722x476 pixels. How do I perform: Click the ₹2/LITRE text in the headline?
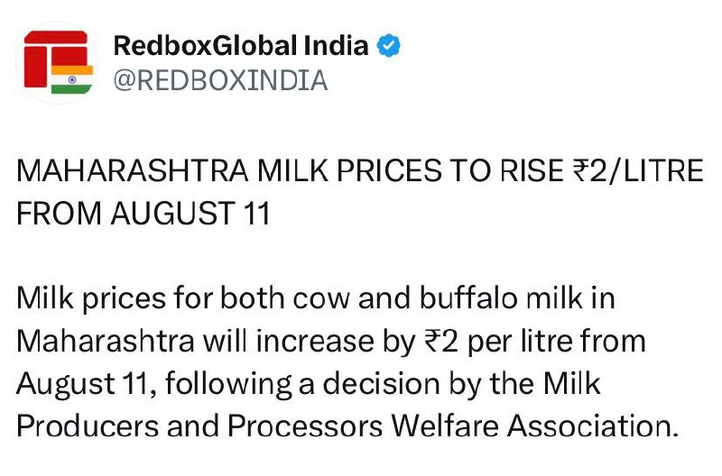pyautogui.click(x=638, y=170)
